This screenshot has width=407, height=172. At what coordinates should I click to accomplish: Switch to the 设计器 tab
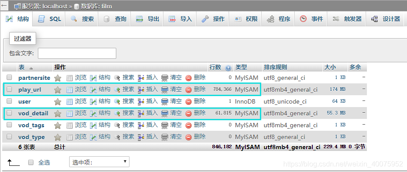click(385, 19)
